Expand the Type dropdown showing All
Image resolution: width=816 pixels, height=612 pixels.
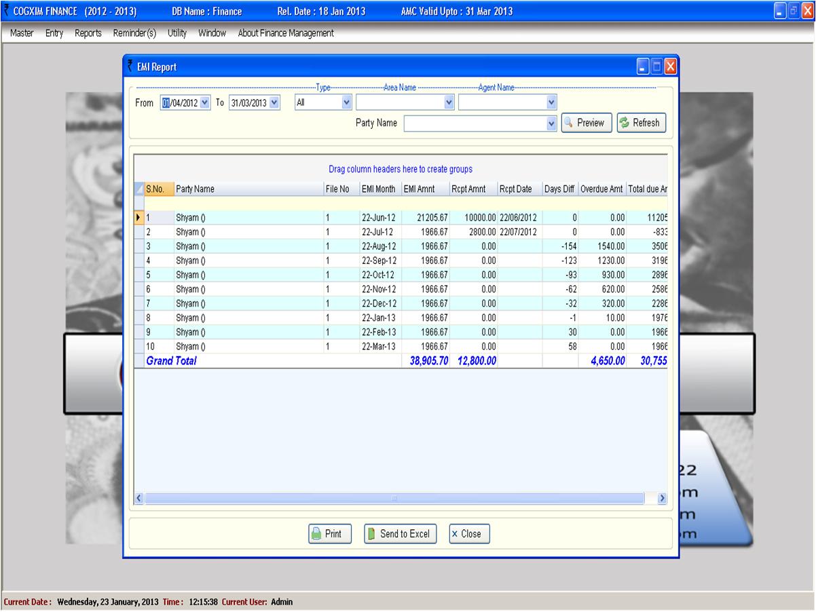346,103
